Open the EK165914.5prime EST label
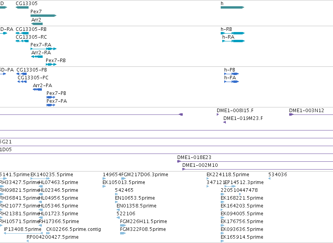Image resolution: width=333 pixels, height=243 pixels. pos(242,237)
